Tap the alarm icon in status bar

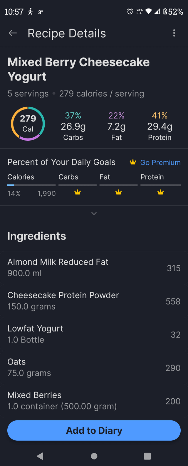(x=130, y=12)
